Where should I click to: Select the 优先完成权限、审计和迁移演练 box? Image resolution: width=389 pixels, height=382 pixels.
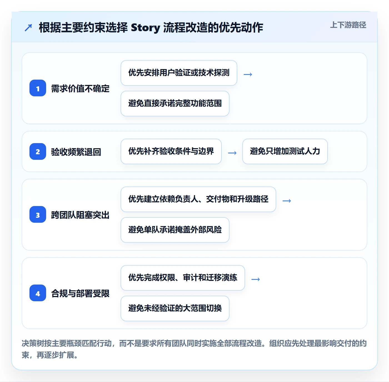click(x=183, y=278)
